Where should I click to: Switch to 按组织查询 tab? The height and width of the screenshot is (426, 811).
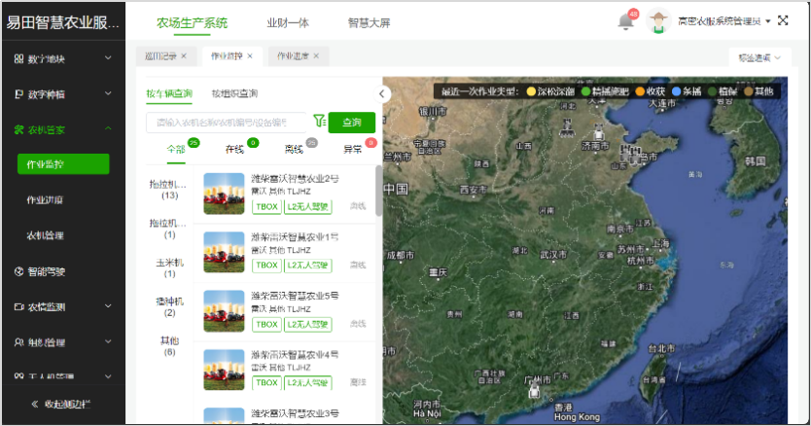234,93
